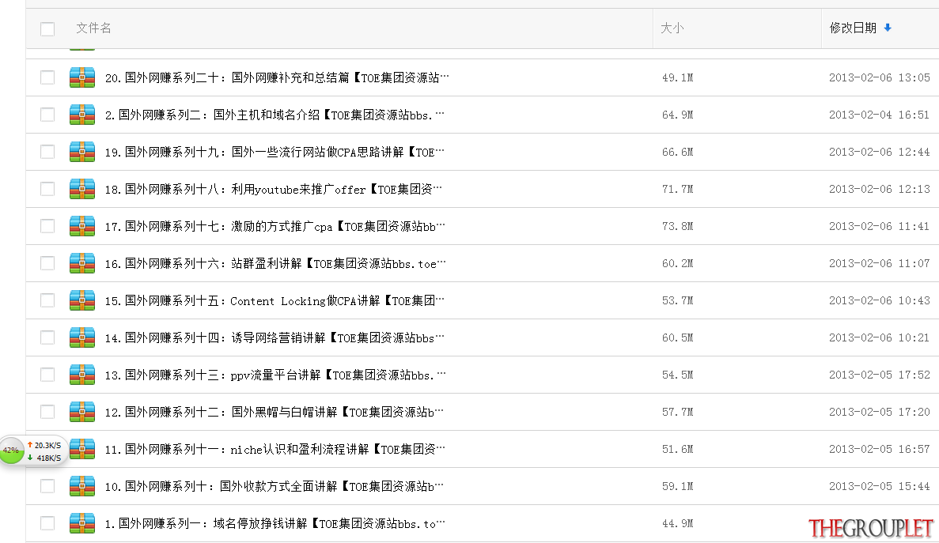Check the box for file 14. 国外网赚系列十四

click(x=47, y=337)
